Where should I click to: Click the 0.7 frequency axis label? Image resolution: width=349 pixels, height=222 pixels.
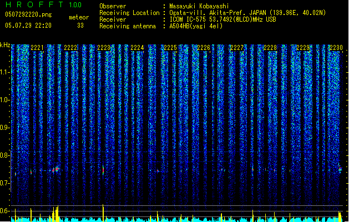(x=4, y=183)
